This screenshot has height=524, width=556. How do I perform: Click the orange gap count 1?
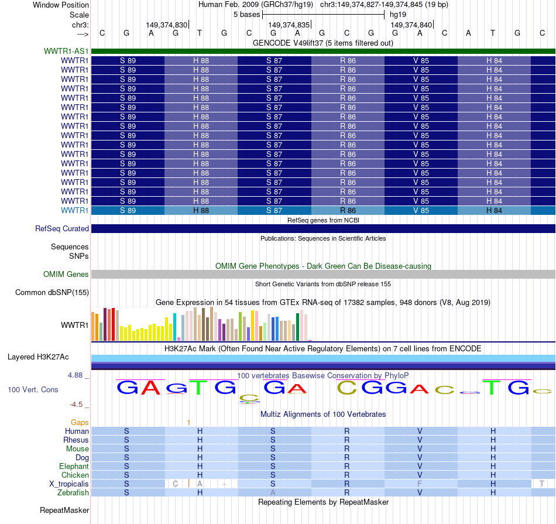188,423
